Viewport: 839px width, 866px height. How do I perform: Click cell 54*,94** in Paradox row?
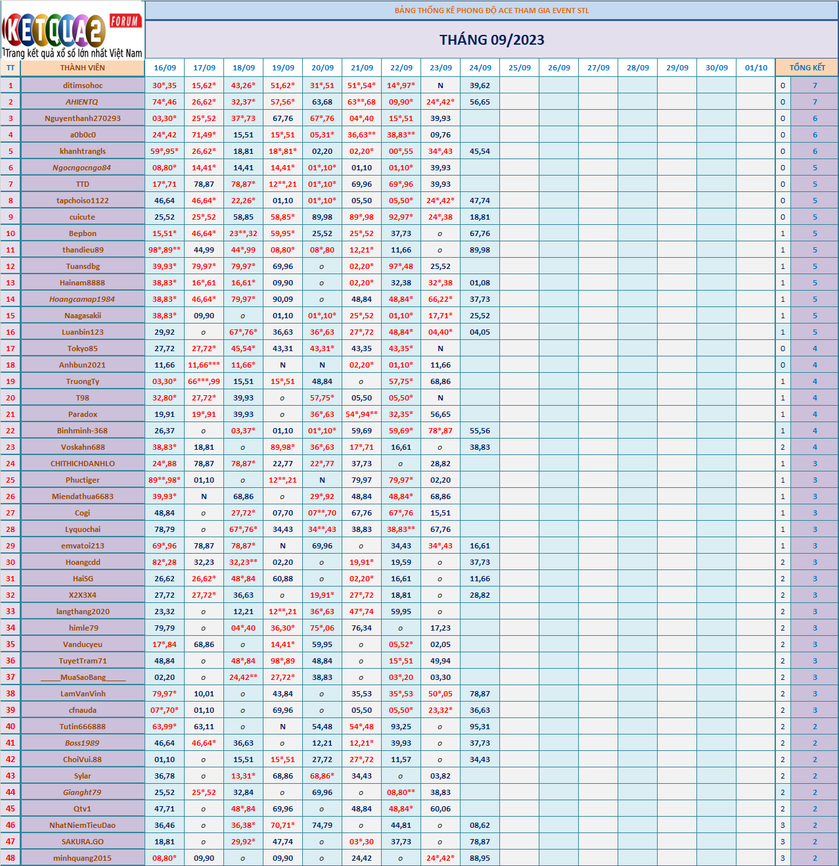(362, 414)
